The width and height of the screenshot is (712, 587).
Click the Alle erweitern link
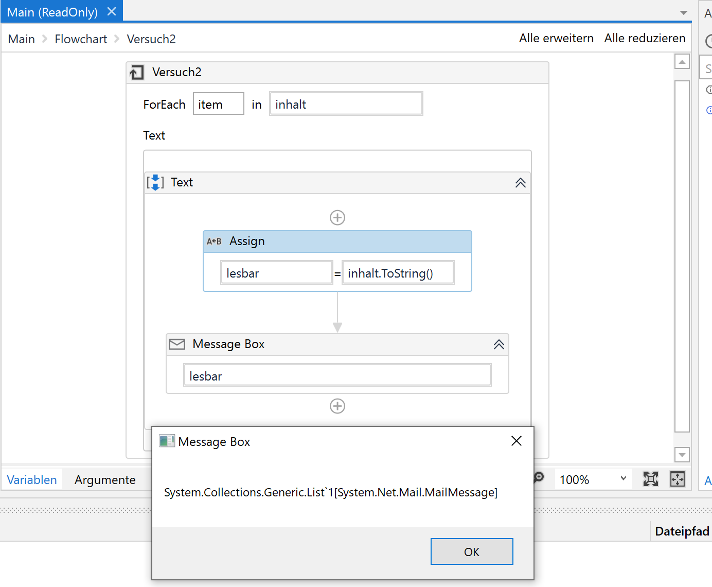point(556,38)
